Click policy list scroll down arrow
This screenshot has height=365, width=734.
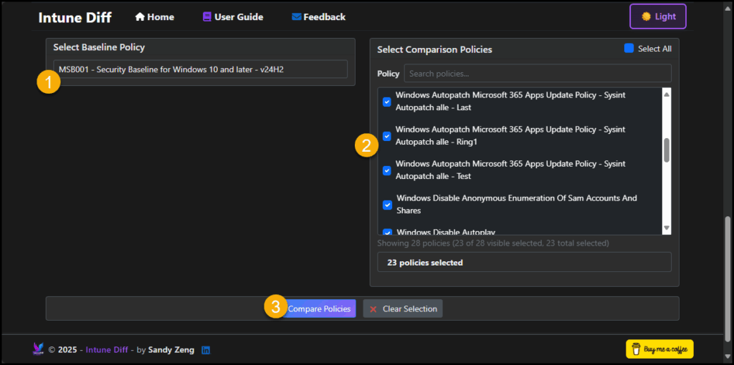click(667, 228)
